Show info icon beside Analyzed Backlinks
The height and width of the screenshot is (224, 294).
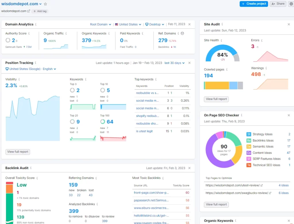pyautogui.click(x=97, y=204)
